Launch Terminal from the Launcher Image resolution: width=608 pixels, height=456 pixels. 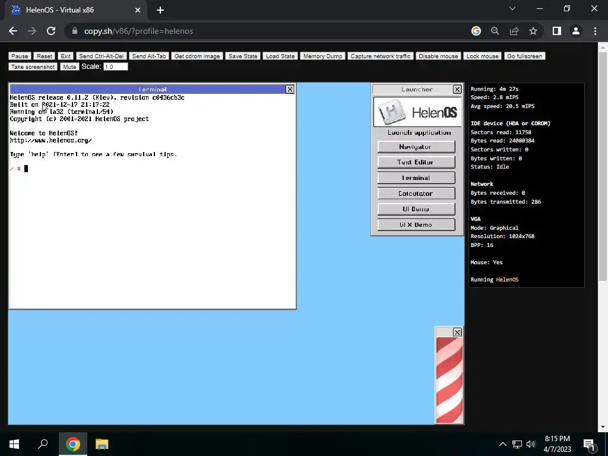coord(416,178)
